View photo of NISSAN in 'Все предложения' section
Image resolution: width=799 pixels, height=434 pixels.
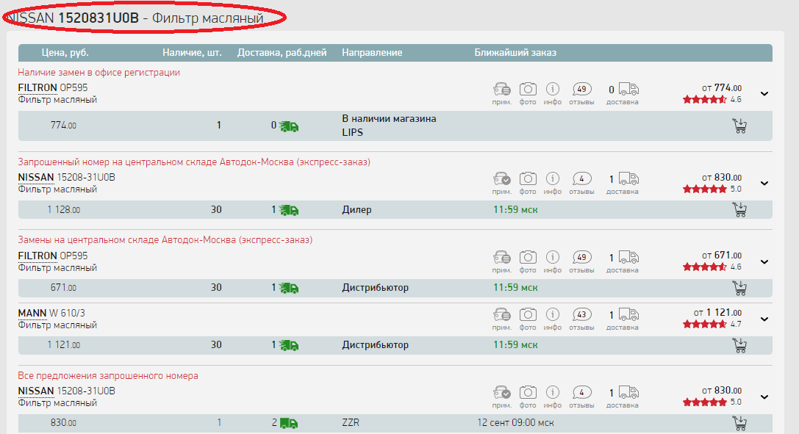pyautogui.click(x=528, y=393)
